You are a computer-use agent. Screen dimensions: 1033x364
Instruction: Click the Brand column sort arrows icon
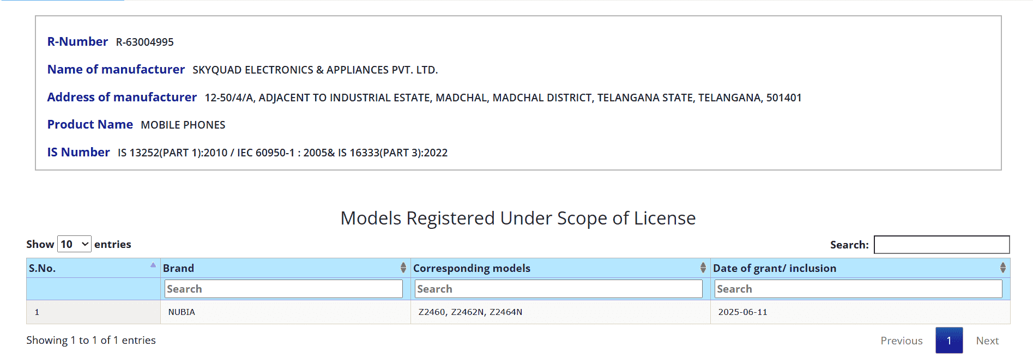coord(403,268)
